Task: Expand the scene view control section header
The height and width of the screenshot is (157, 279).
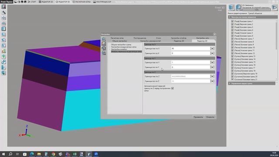Action: 252,83
